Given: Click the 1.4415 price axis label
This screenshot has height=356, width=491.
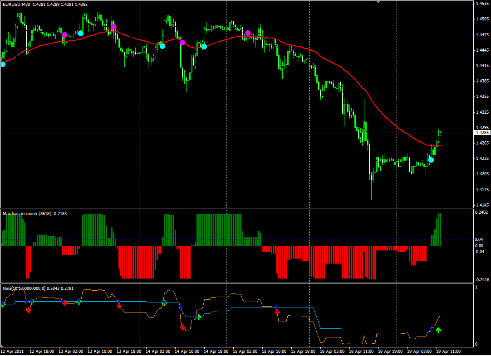Looking at the screenshot, I should pos(482,66).
